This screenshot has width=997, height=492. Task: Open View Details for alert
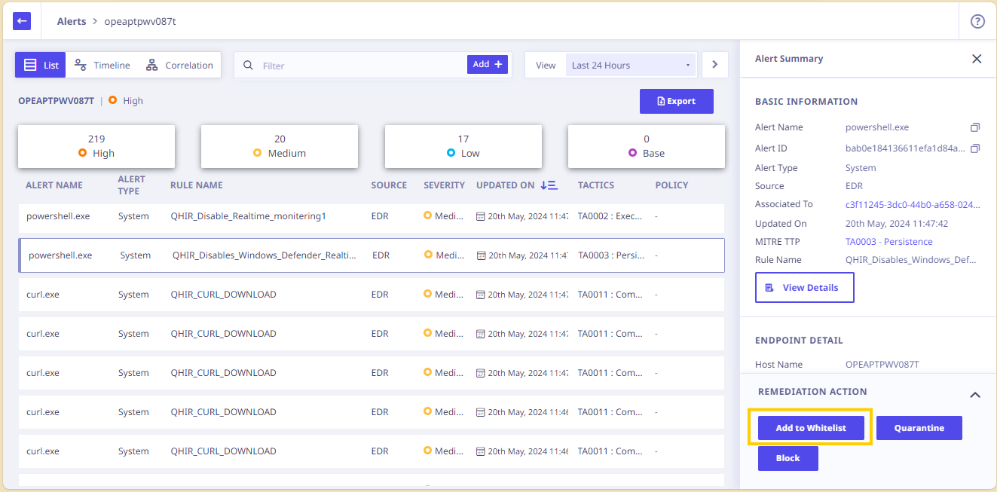[x=804, y=288]
